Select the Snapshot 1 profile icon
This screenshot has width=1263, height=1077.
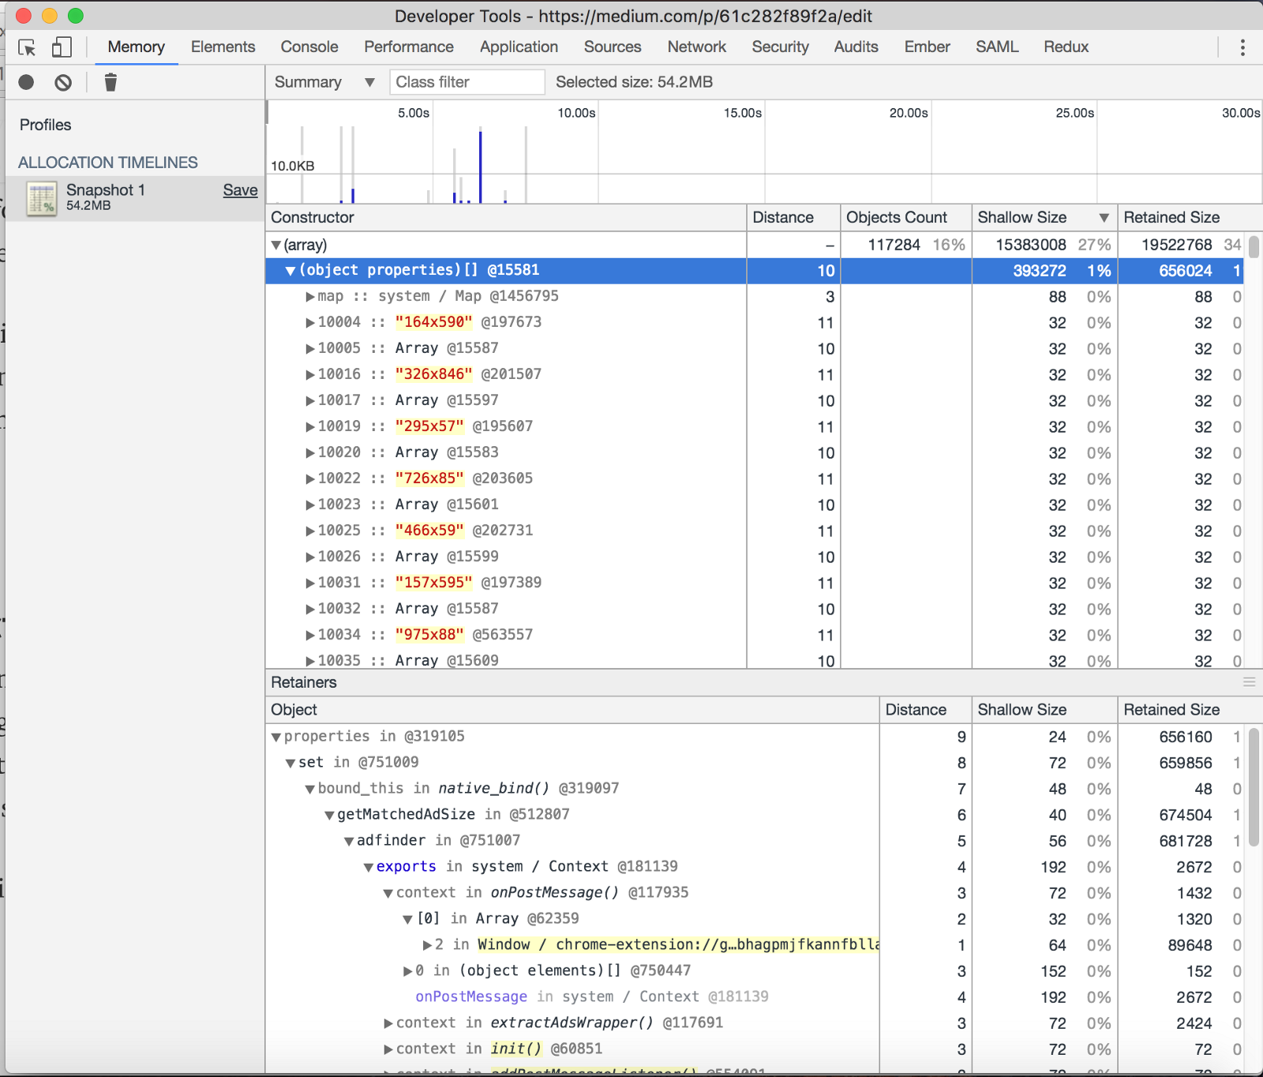click(41, 197)
